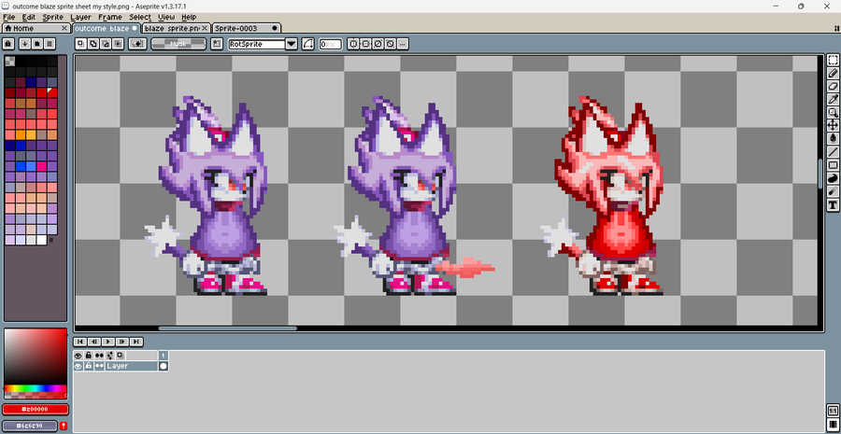Open the extra symmetry options ellipsis button
The width and height of the screenshot is (841, 434).
(403, 44)
